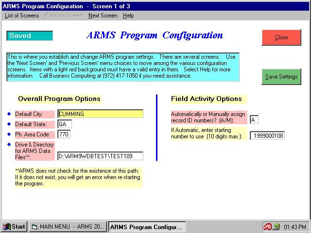This screenshot has width=311, height=233.
Task: Click the network tray icon beside the clock
Action: pos(276,227)
